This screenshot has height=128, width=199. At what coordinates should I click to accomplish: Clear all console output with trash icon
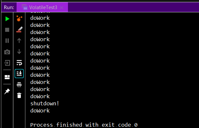(19, 95)
